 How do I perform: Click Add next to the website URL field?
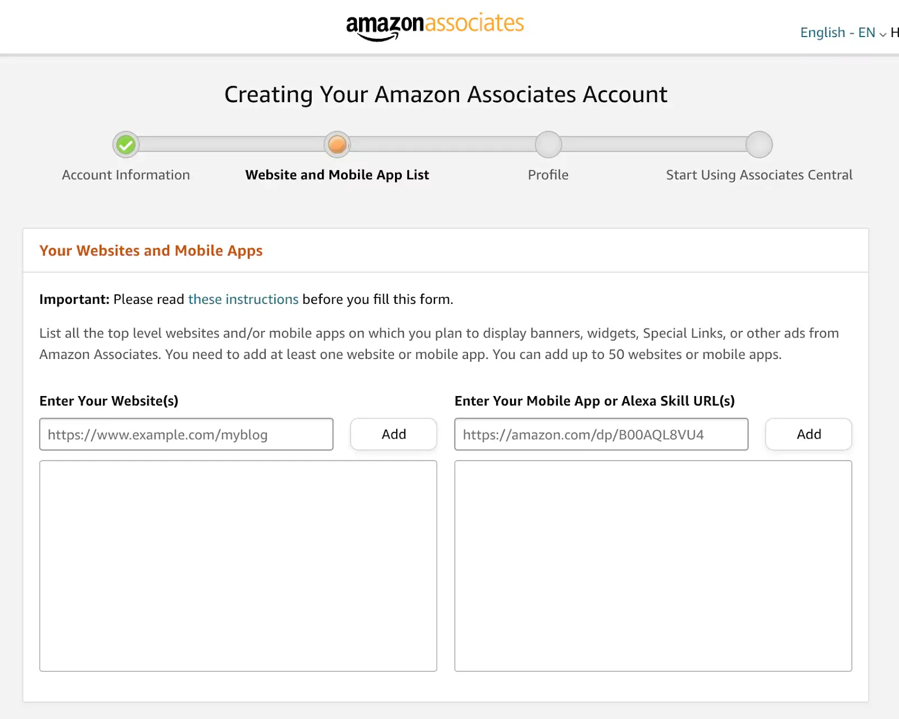(x=393, y=434)
